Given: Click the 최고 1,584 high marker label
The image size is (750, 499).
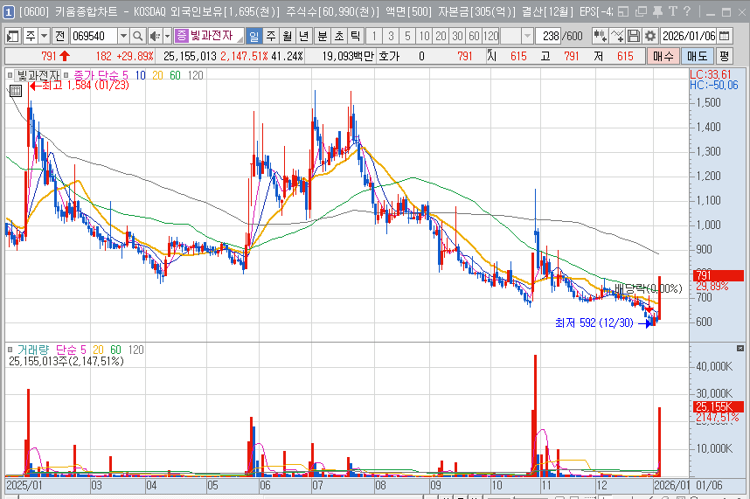Looking at the screenshot, I should coord(85,86).
